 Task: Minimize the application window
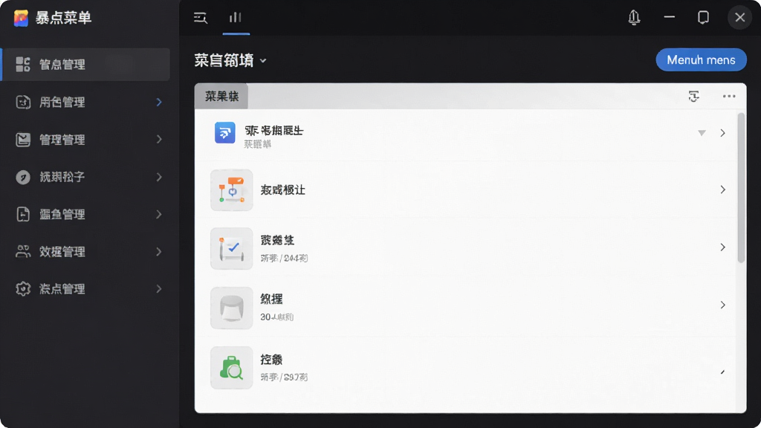pos(670,18)
